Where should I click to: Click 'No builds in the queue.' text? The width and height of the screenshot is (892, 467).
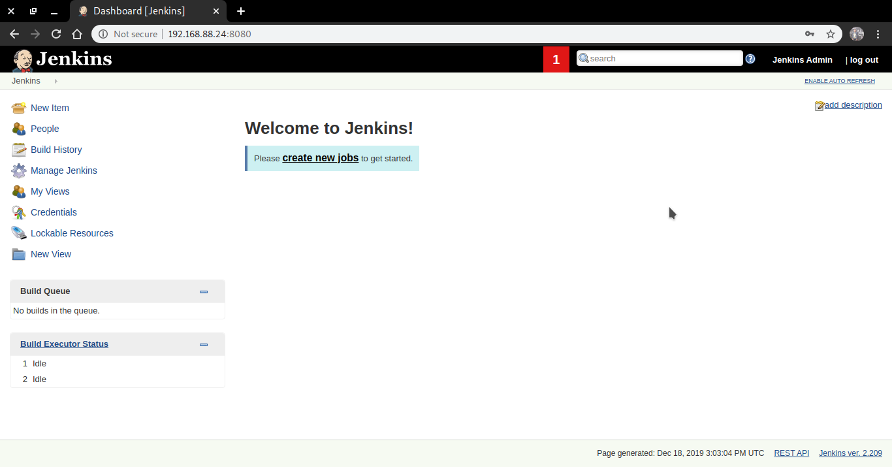point(56,311)
